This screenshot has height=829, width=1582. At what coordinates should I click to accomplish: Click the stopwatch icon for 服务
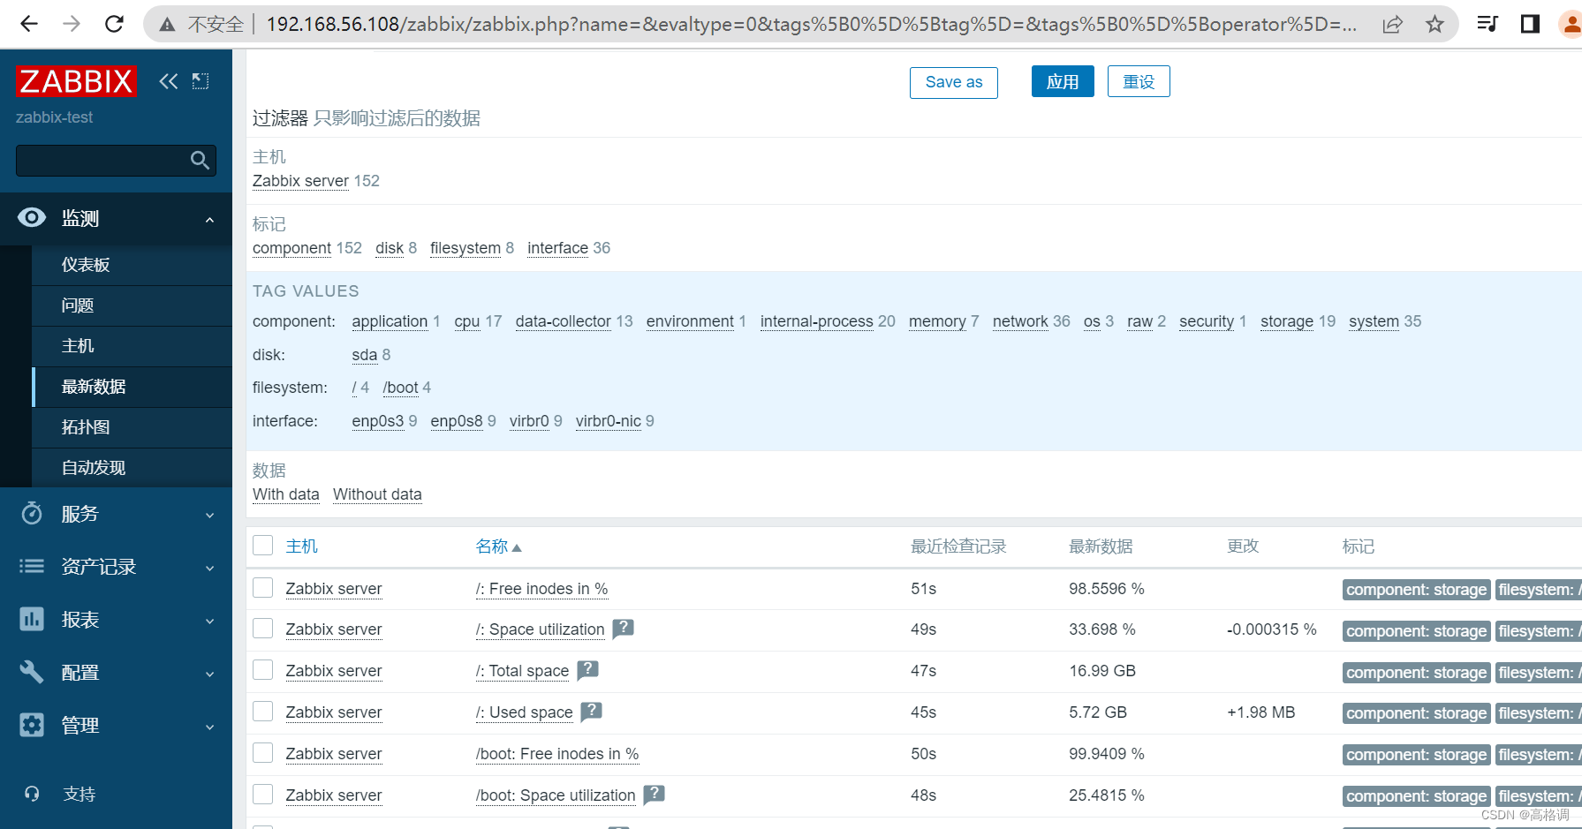32,513
